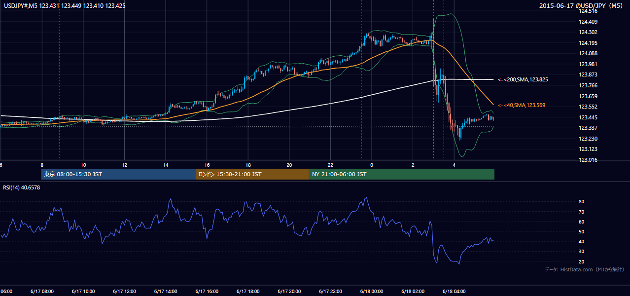Click RSI scale value 80

coord(582,202)
